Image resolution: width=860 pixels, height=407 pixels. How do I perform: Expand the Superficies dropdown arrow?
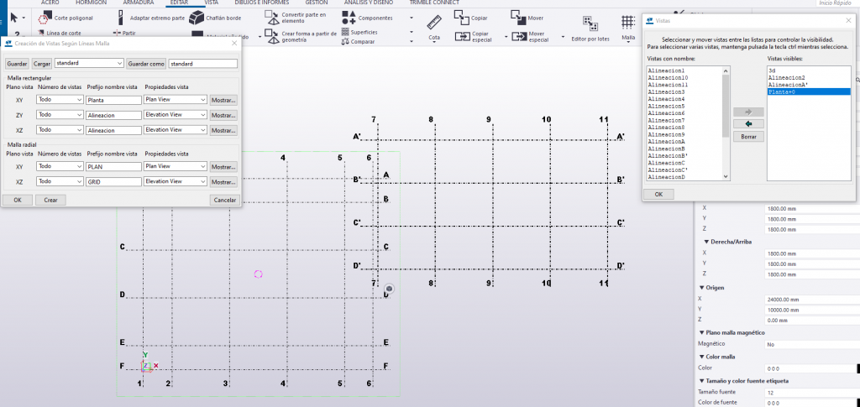412,32
